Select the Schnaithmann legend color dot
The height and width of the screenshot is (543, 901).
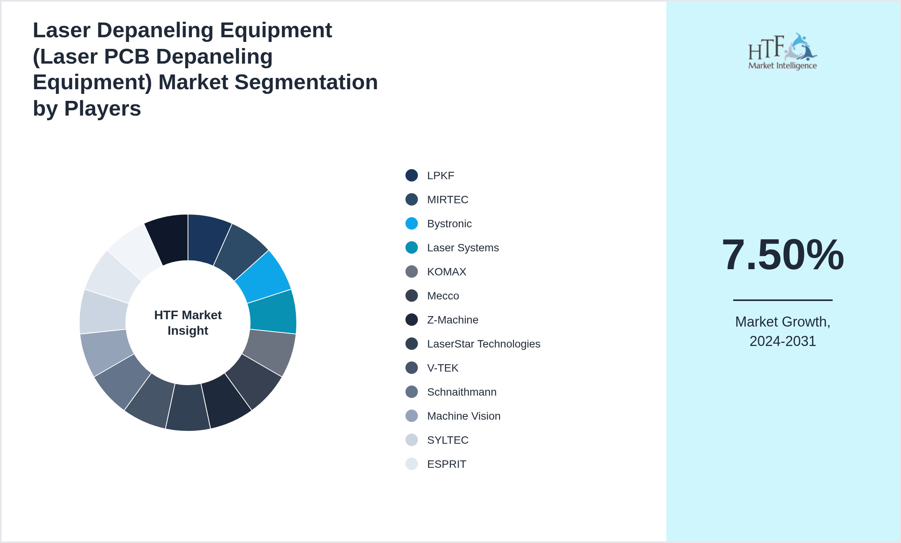click(x=412, y=392)
